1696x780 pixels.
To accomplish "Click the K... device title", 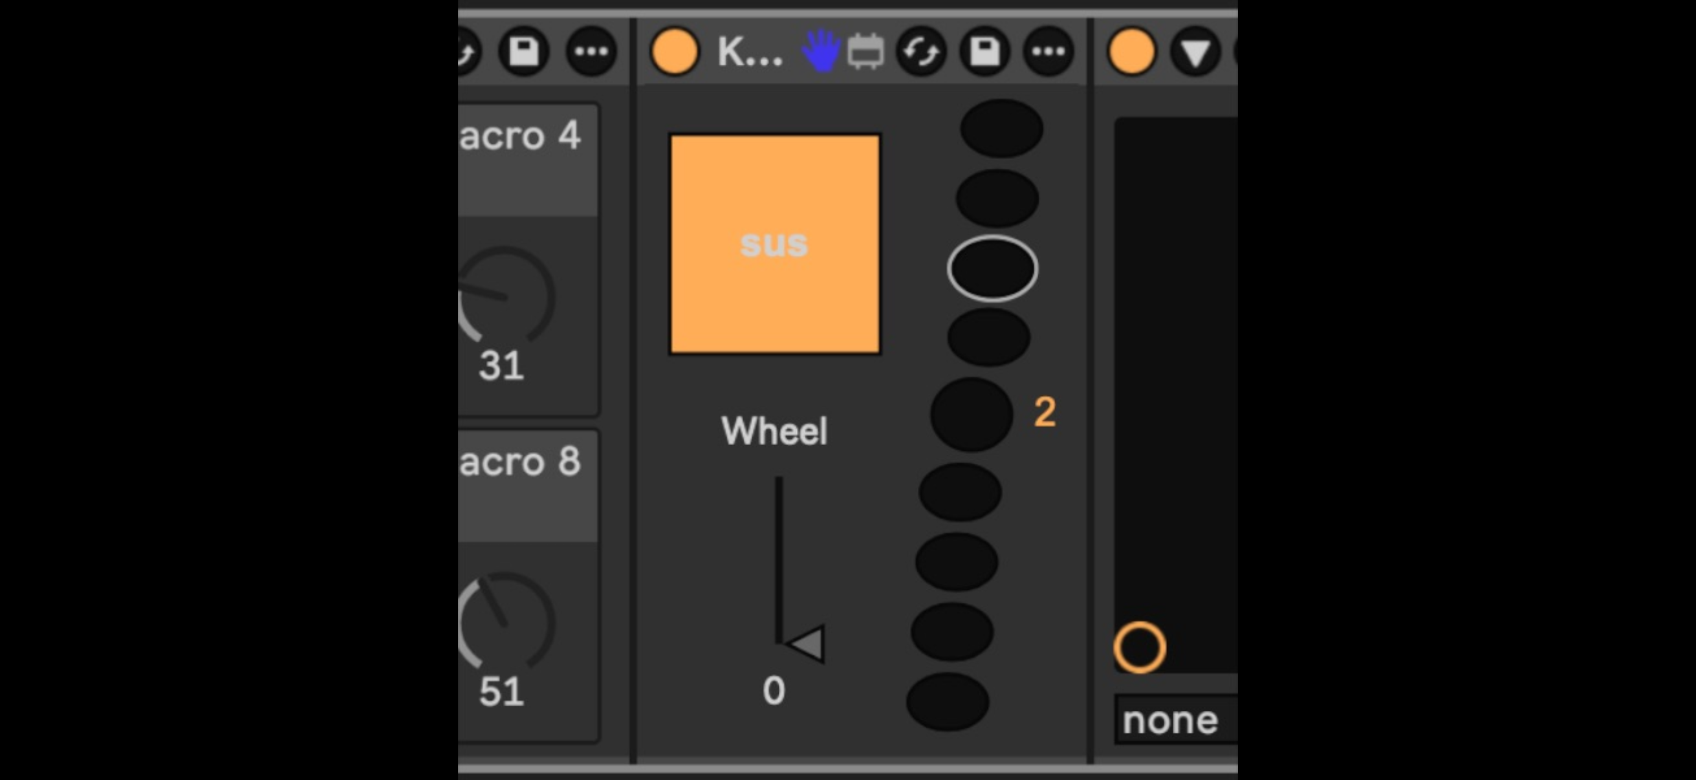I will (x=750, y=52).
